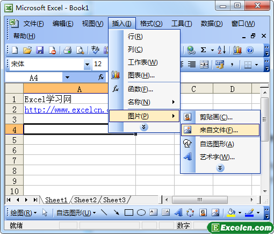
Task: Insert Diagram or Organization Chart icon
Action: click(x=190, y=212)
